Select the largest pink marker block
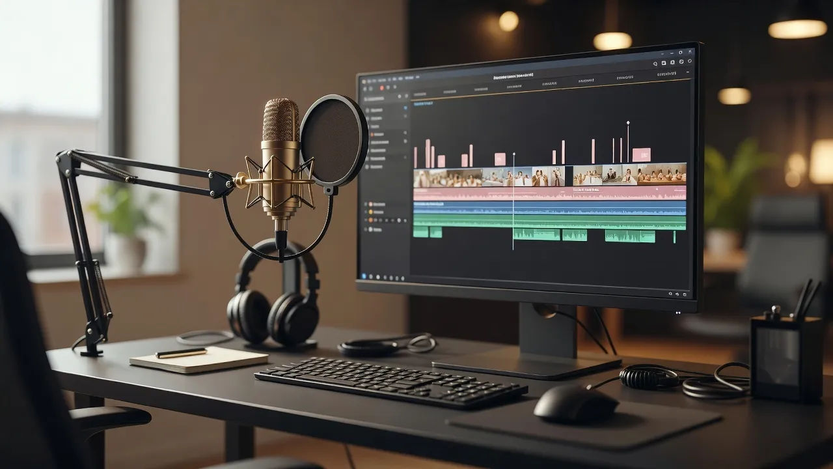 (x=641, y=154)
